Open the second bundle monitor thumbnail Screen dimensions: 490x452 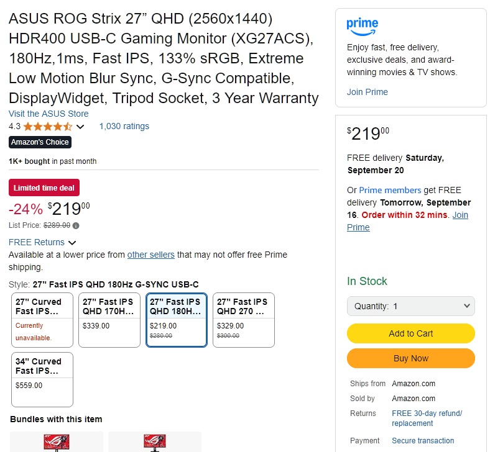click(x=155, y=442)
